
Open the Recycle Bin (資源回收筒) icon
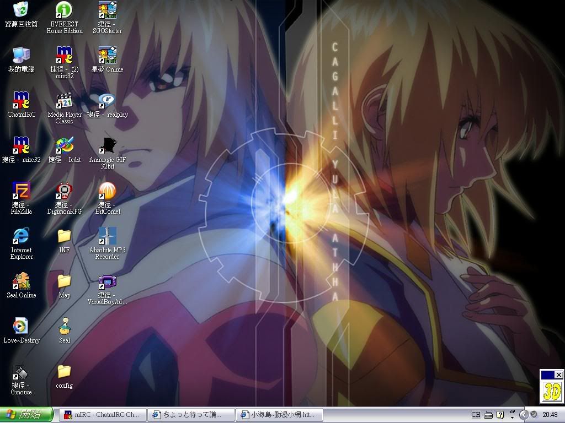click(21, 10)
